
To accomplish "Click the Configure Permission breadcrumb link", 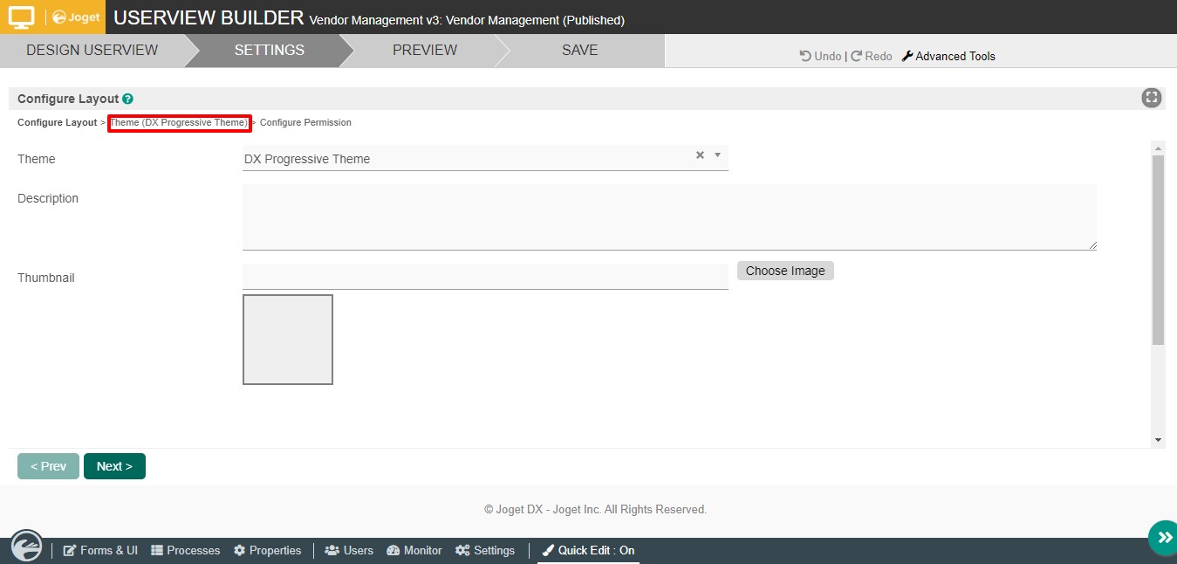I will click(305, 122).
